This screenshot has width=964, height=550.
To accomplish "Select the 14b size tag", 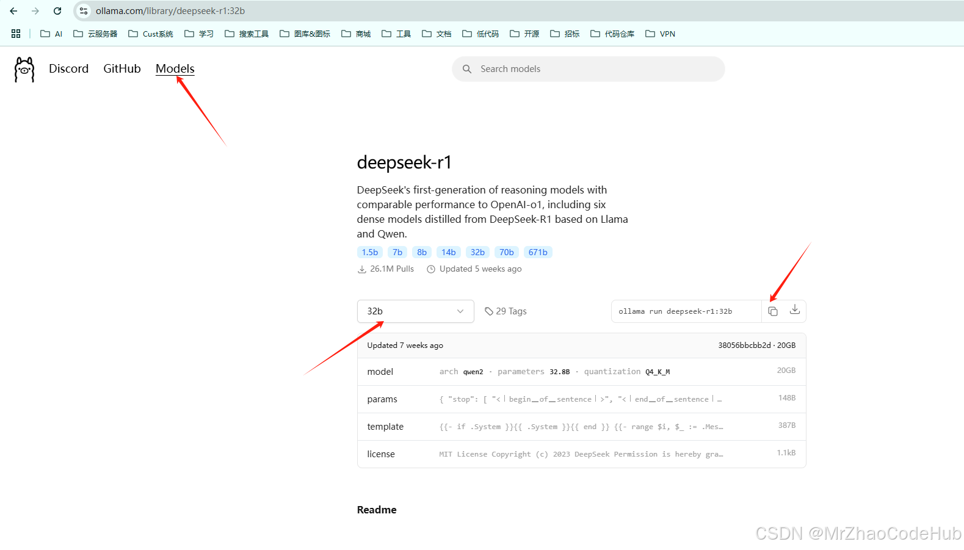I will [x=449, y=252].
